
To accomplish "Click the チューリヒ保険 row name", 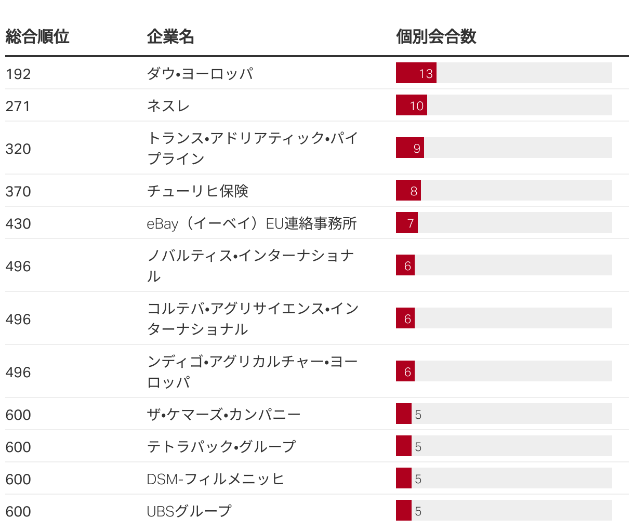I will tap(197, 191).
